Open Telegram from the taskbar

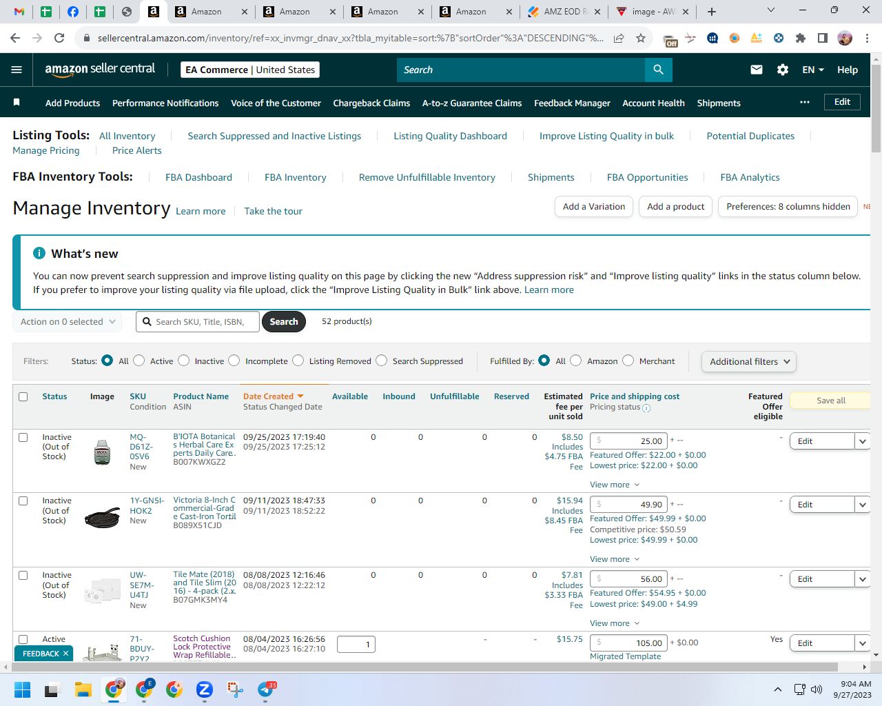[266, 689]
